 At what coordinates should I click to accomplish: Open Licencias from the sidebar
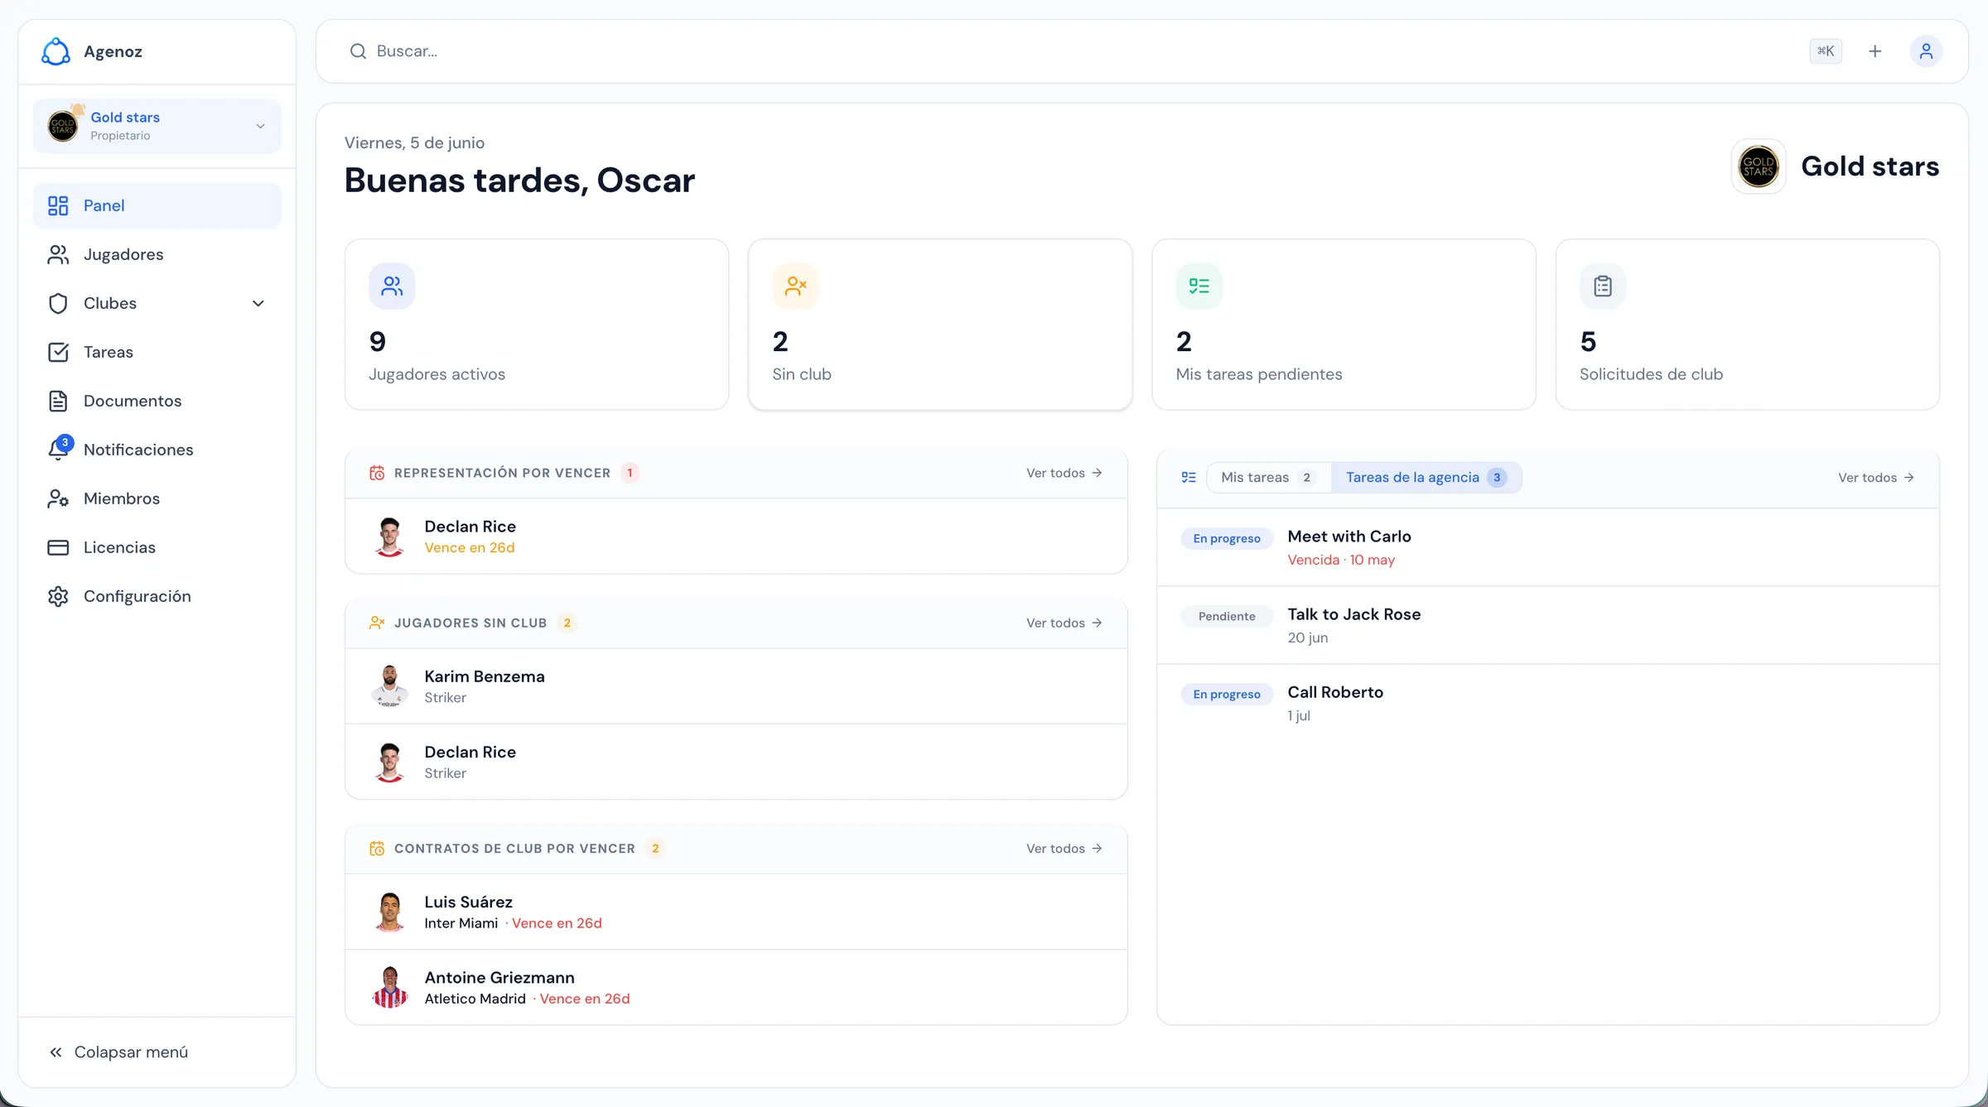pyautogui.click(x=157, y=547)
